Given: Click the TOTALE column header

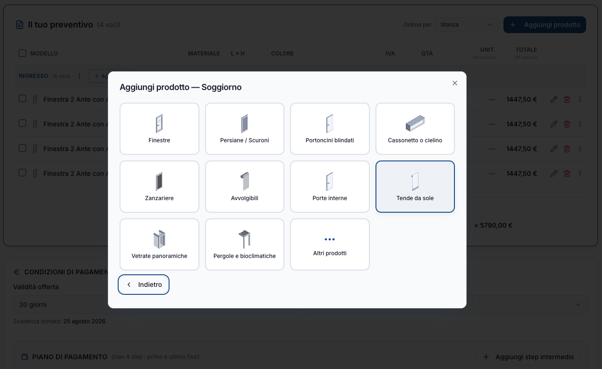Looking at the screenshot, I should click(526, 49).
